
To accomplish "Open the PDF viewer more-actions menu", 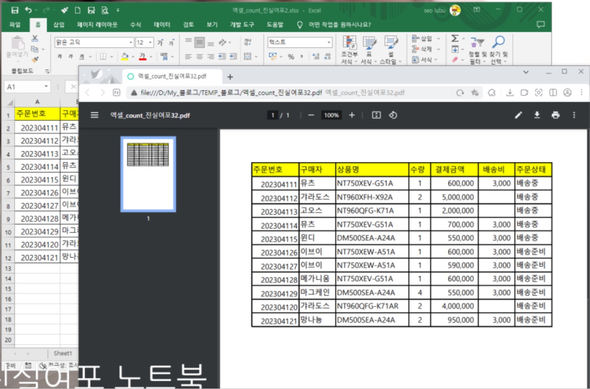I will (x=574, y=115).
